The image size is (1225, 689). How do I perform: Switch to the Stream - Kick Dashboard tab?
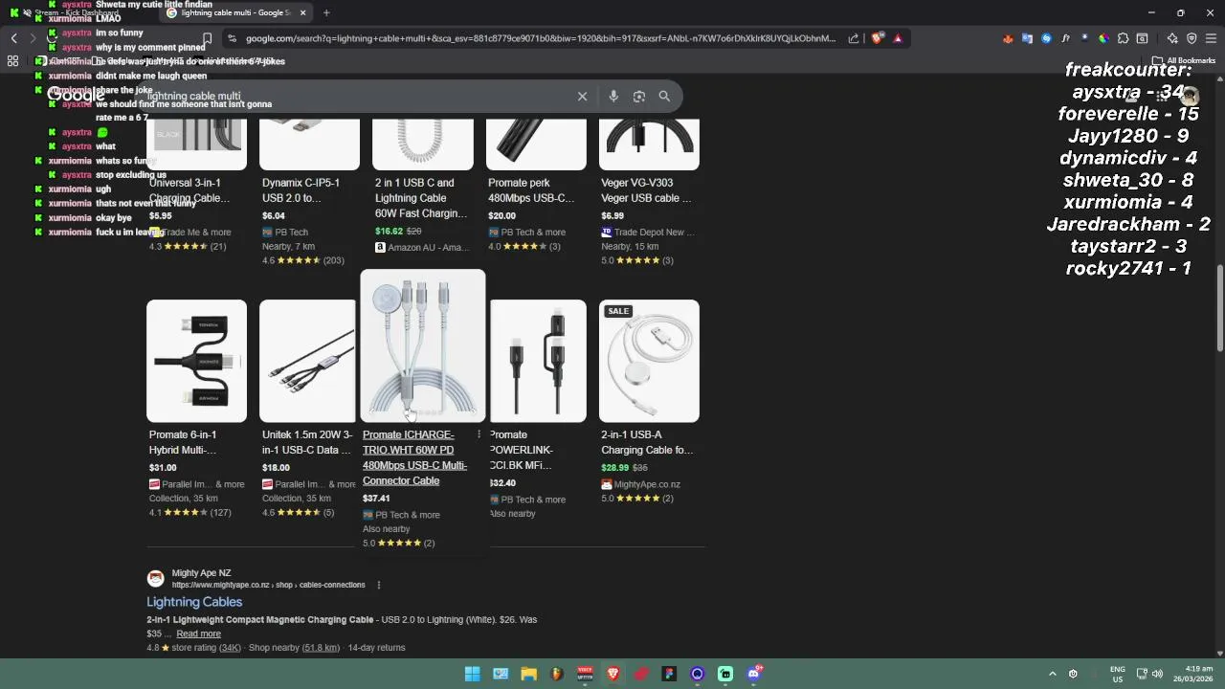tap(77, 12)
